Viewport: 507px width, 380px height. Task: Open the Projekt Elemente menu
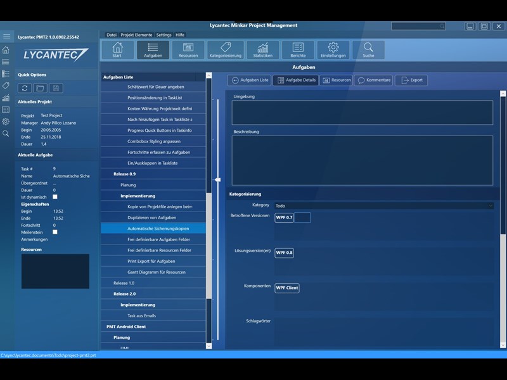click(136, 35)
